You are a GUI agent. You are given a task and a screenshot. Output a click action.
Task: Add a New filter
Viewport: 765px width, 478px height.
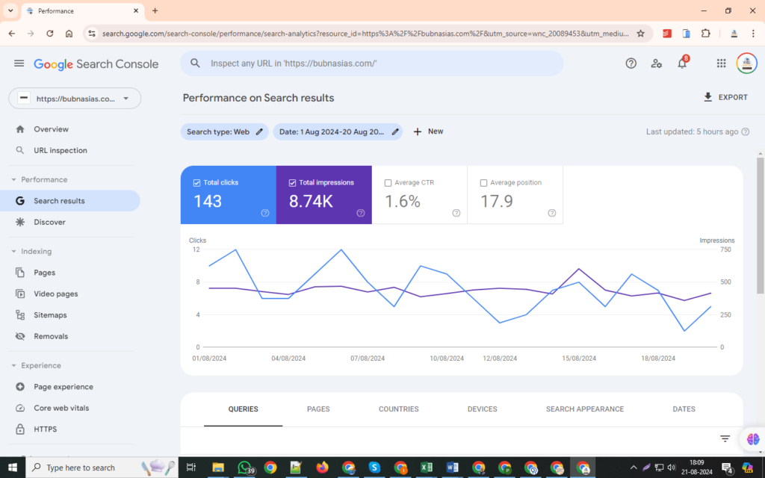(x=428, y=131)
